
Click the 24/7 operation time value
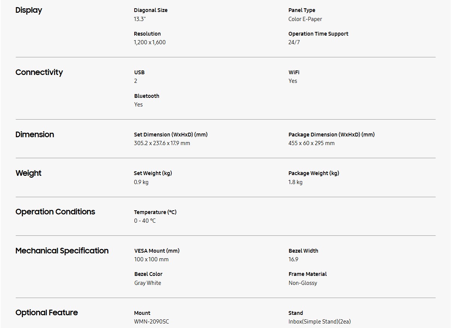pyautogui.click(x=294, y=42)
